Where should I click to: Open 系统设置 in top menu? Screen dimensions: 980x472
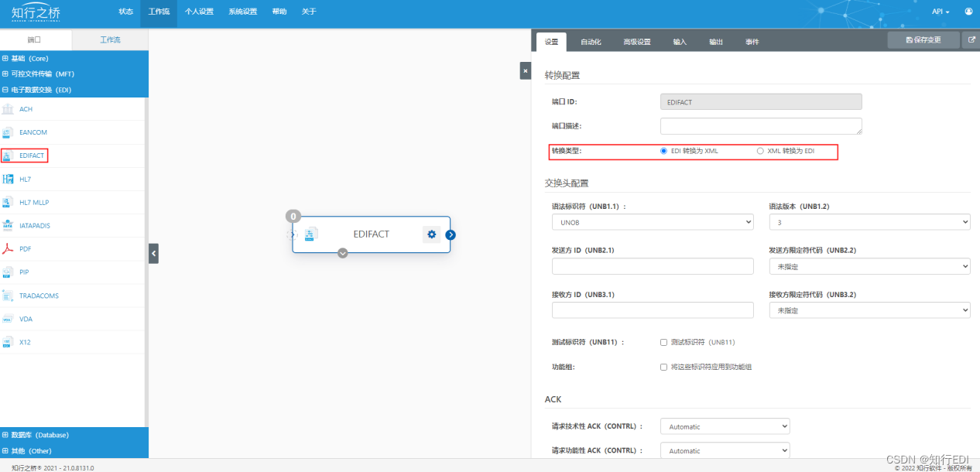(x=243, y=12)
